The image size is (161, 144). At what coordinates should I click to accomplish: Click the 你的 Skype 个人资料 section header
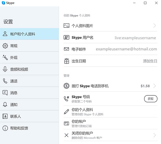77,15
